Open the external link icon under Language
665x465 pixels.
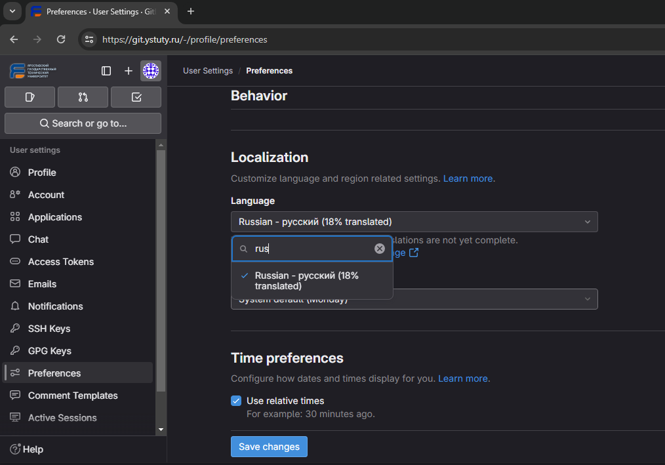click(414, 253)
